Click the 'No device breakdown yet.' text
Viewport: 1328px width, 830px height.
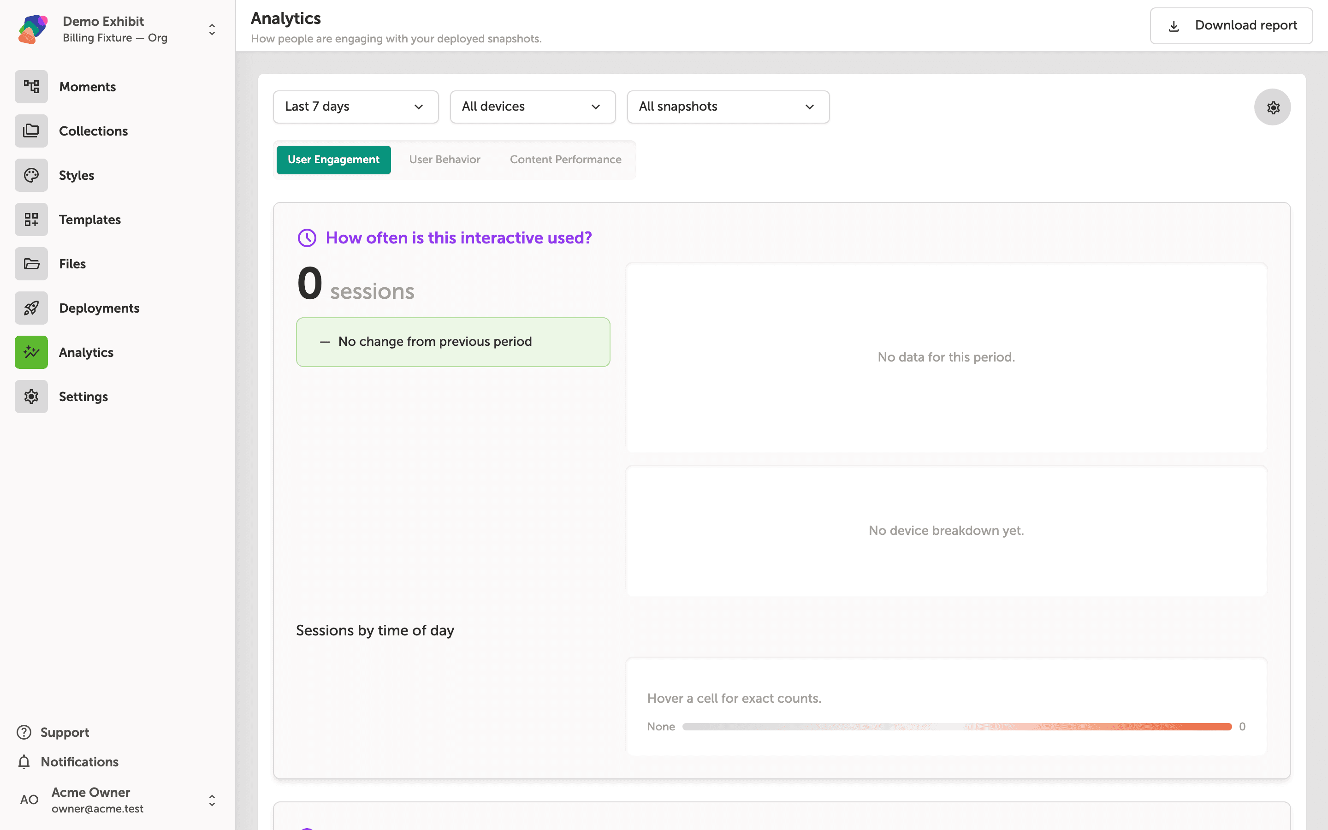click(946, 531)
